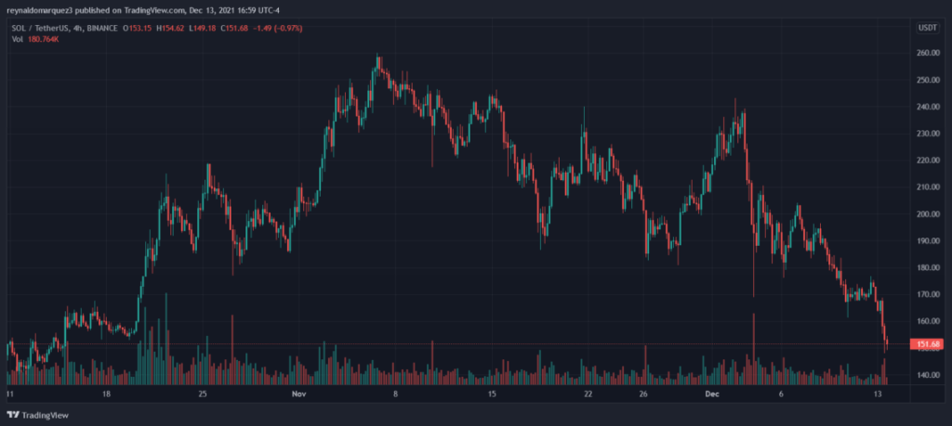Click the red horizontal current price line
The image size is (952, 426).
pos(465,344)
